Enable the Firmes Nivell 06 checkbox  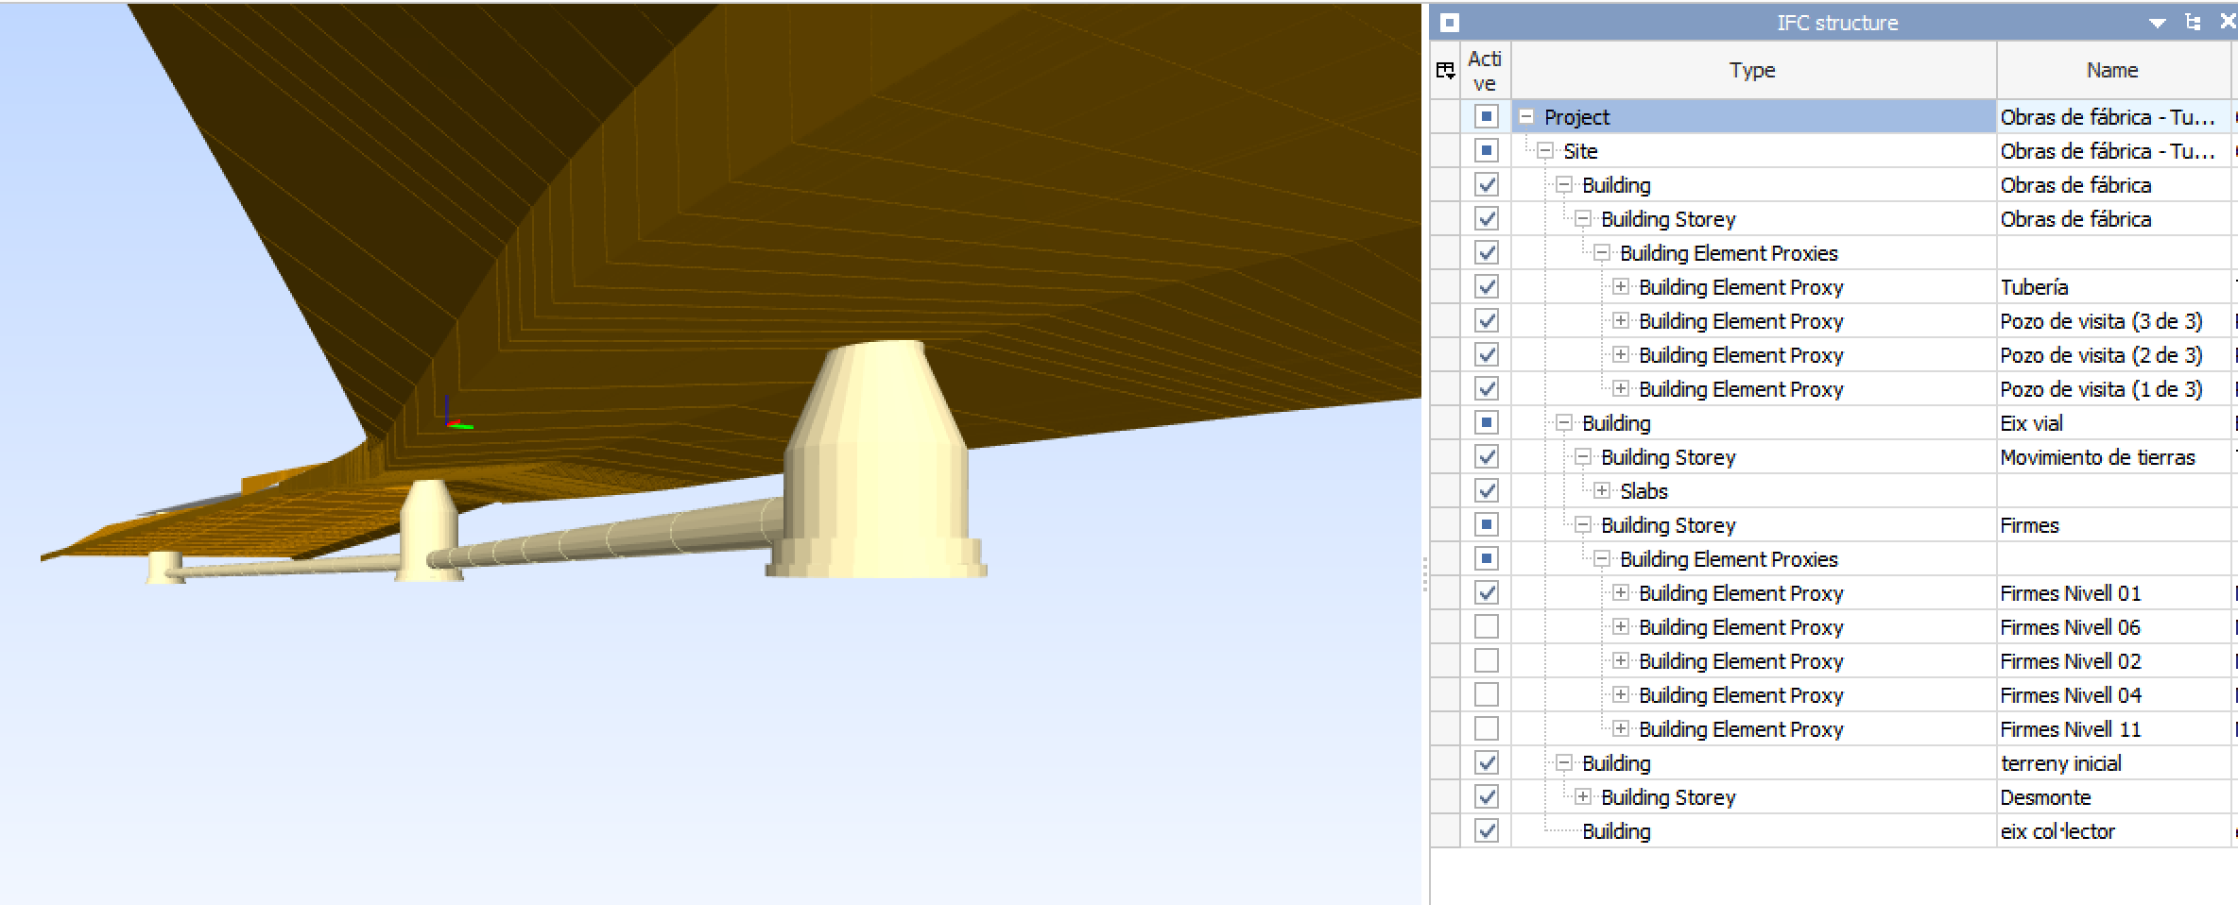(1486, 626)
